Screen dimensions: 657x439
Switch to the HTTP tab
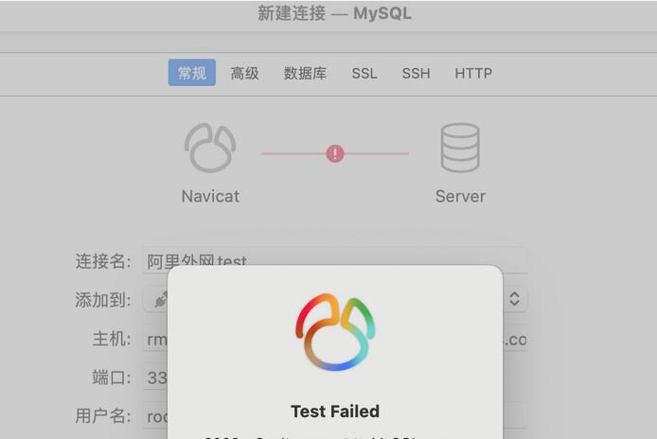click(473, 73)
